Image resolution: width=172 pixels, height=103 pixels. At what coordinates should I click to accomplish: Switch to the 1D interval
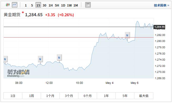click(63, 5)
